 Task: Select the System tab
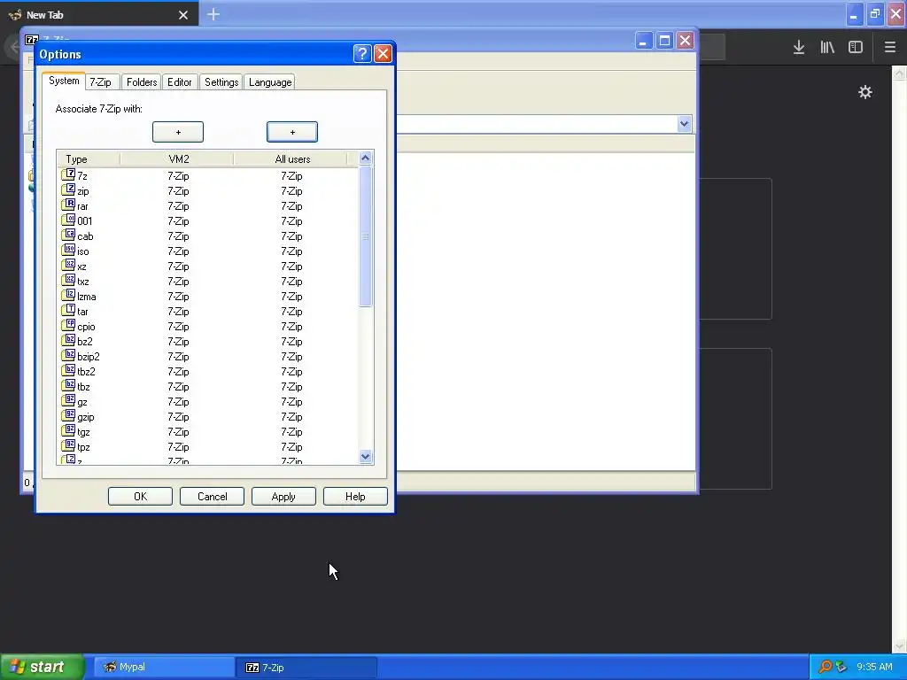coord(64,81)
